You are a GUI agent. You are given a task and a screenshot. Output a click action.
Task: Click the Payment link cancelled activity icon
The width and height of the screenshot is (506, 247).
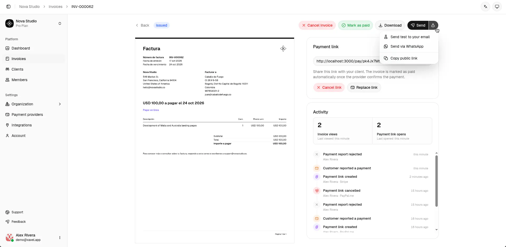317,191
